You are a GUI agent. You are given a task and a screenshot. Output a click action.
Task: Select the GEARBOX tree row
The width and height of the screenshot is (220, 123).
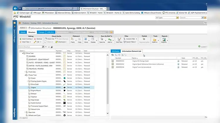57,56
